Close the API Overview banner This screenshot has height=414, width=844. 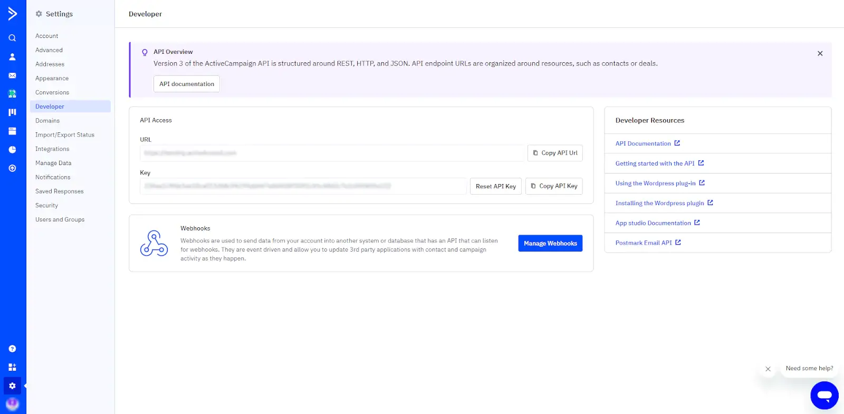point(820,53)
